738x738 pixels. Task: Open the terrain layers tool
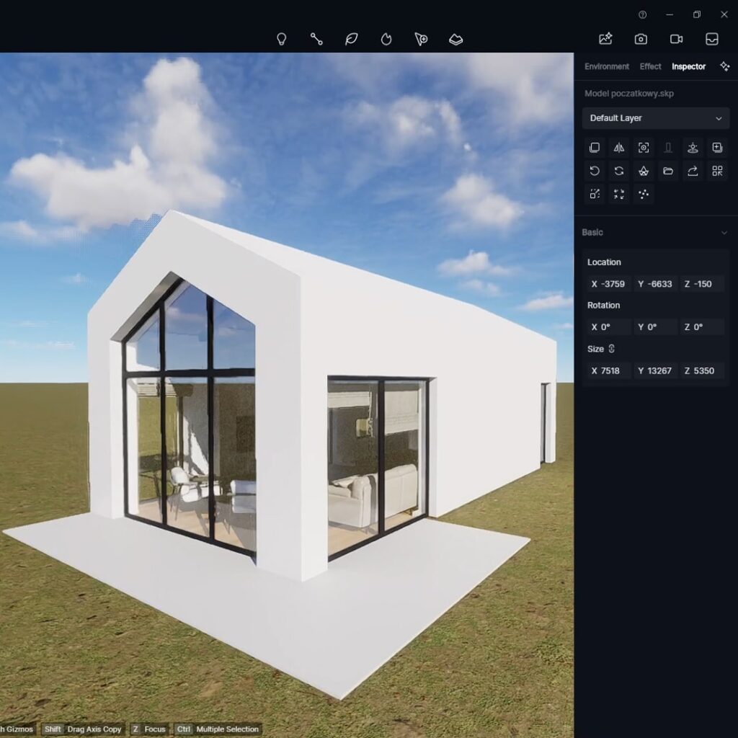click(455, 39)
